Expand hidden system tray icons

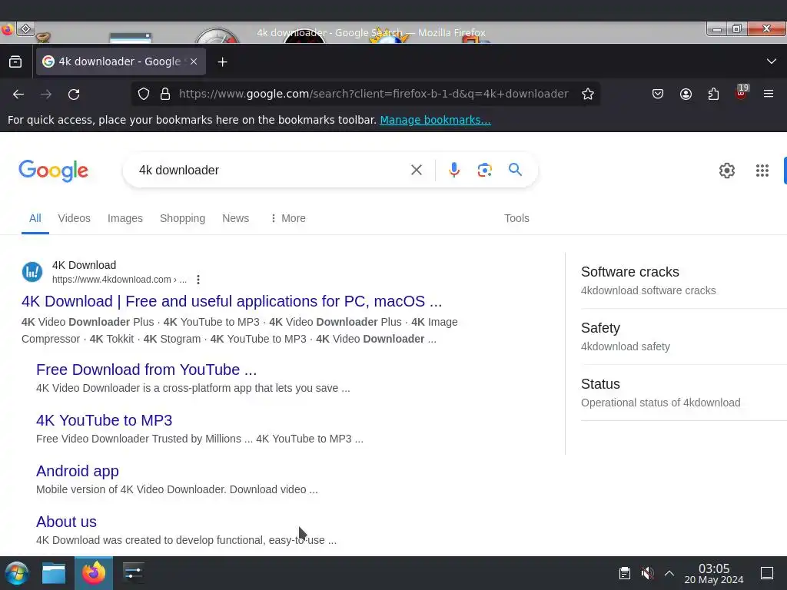tap(669, 573)
